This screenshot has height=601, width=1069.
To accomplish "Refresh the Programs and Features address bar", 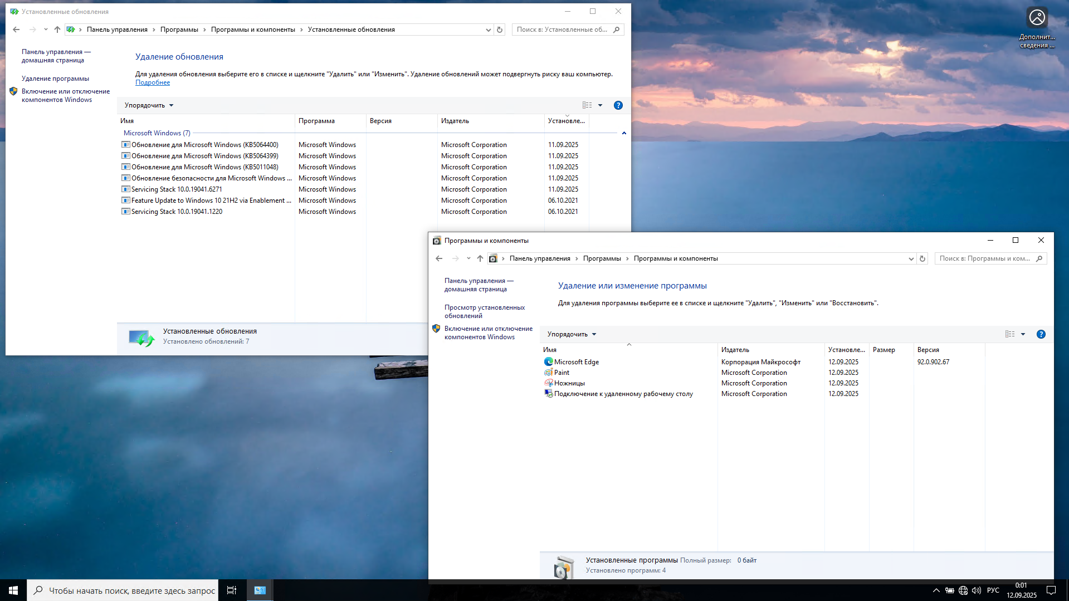I will click(x=922, y=258).
